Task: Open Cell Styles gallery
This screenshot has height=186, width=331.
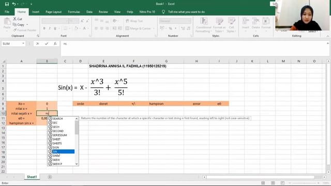Action: pos(231,25)
